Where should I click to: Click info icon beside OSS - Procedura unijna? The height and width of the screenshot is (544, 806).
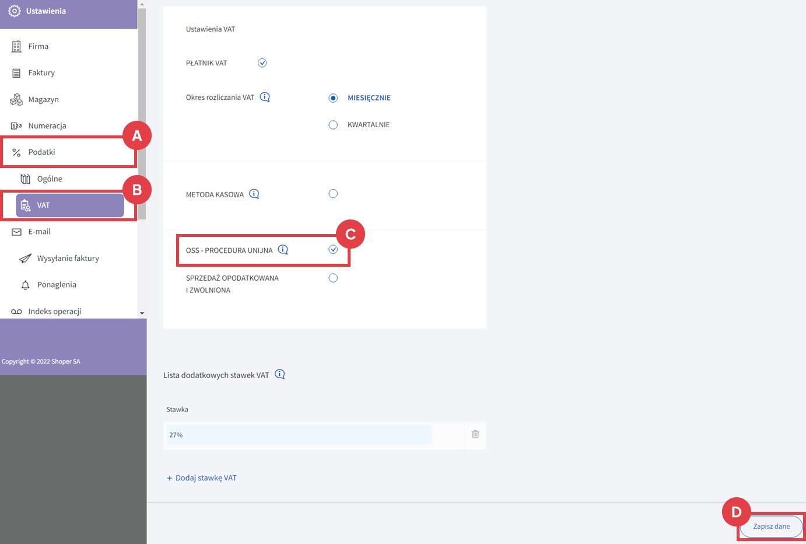pyautogui.click(x=283, y=250)
